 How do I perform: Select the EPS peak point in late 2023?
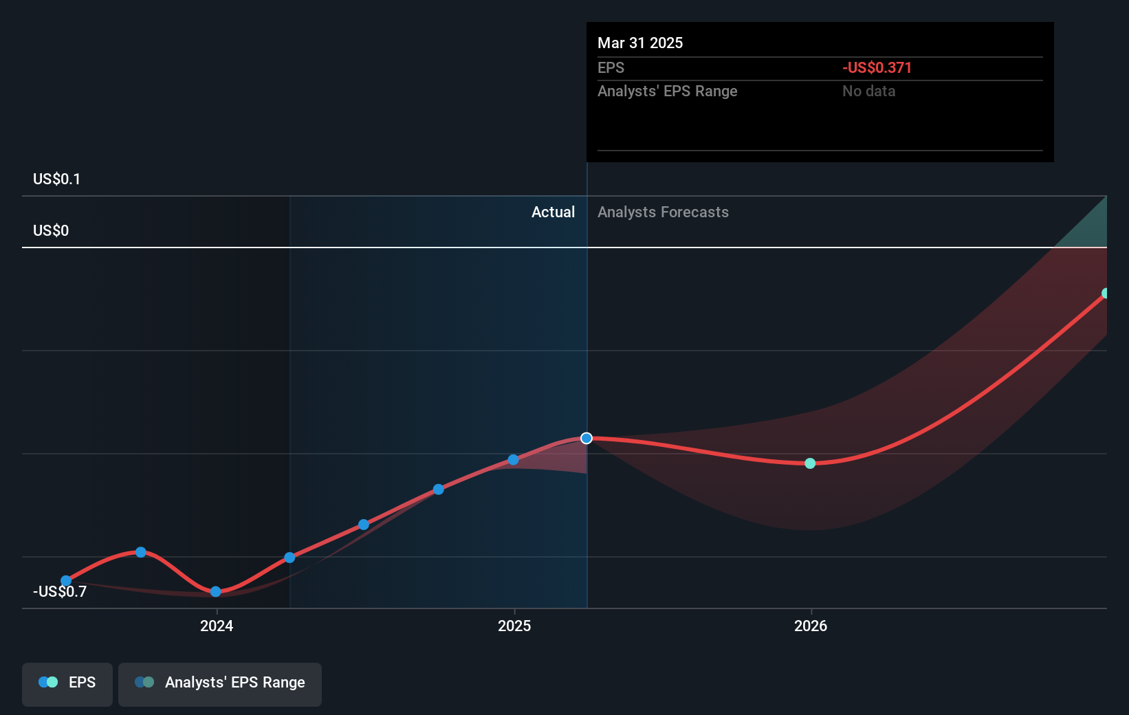(141, 552)
